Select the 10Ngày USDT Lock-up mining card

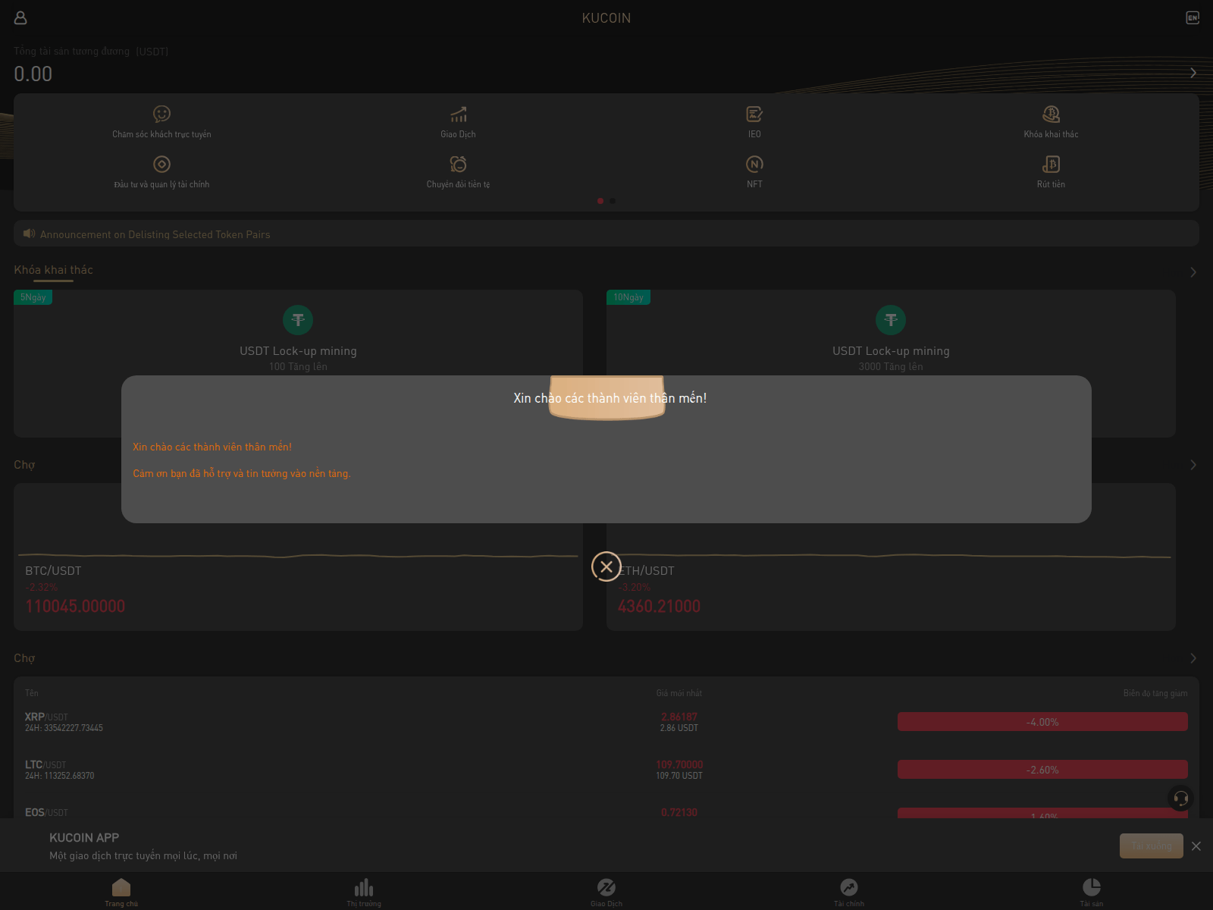point(891,363)
